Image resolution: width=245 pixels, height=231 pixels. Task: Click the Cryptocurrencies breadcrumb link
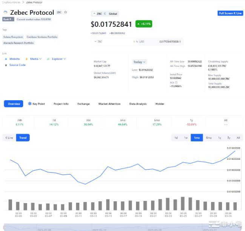[x=11, y=2]
